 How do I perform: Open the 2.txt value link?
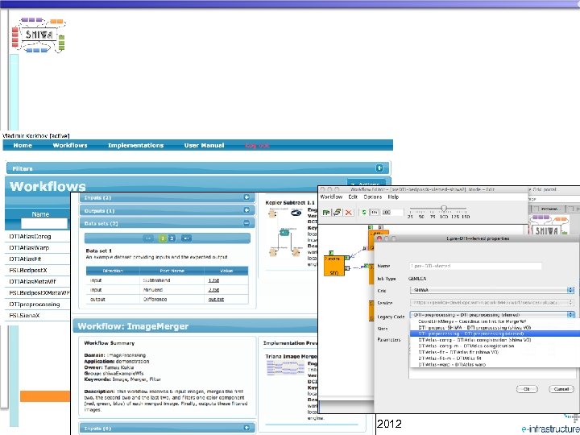point(213,290)
